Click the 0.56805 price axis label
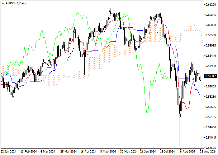Viewport: 218px width, 155px height. (211, 86)
